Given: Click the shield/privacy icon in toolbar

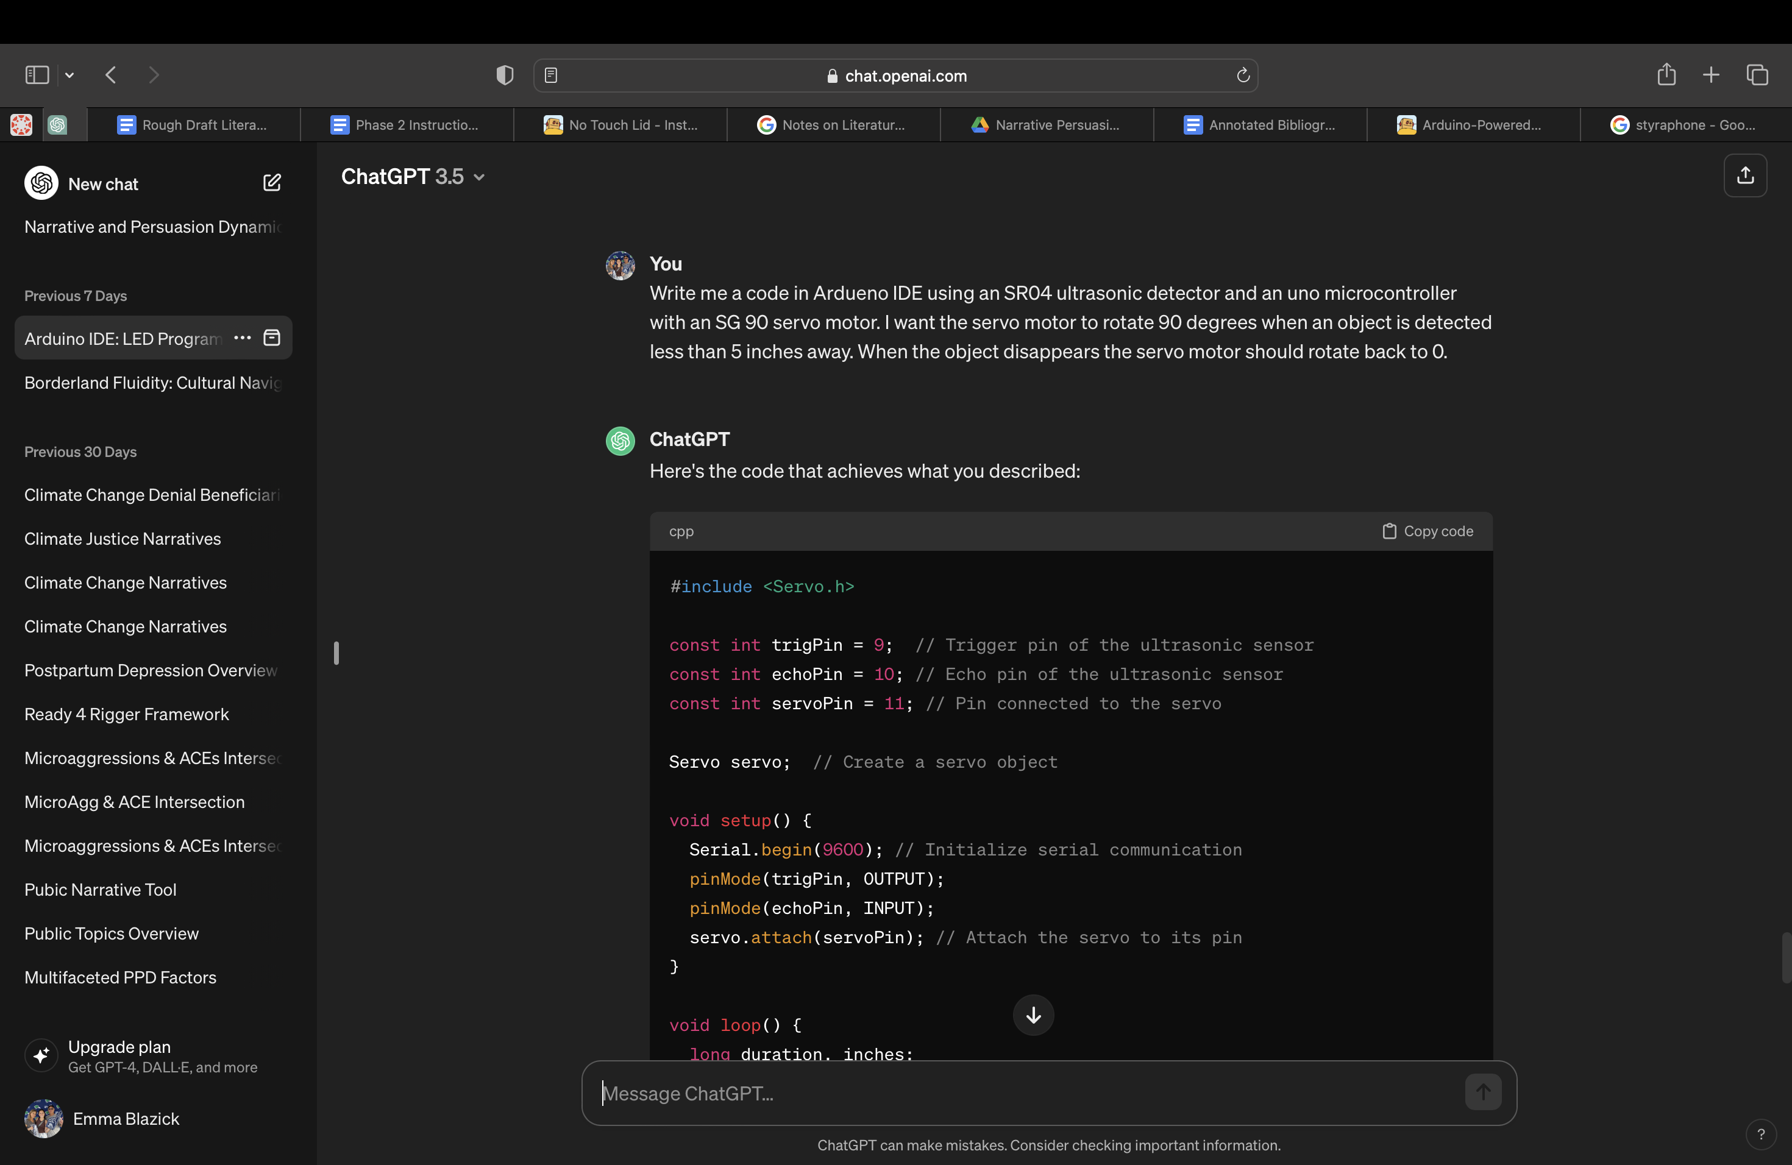Looking at the screenshot, I should (x=504, y=74).
